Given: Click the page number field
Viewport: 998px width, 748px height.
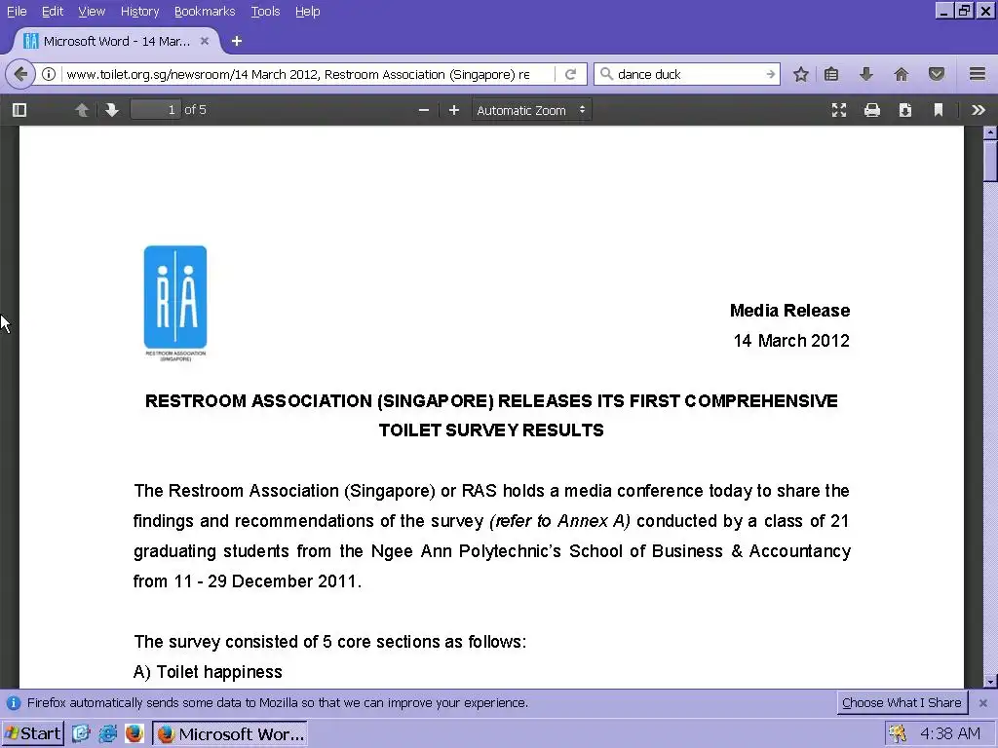Looking at the screenshot, I should tap(156, 110).
